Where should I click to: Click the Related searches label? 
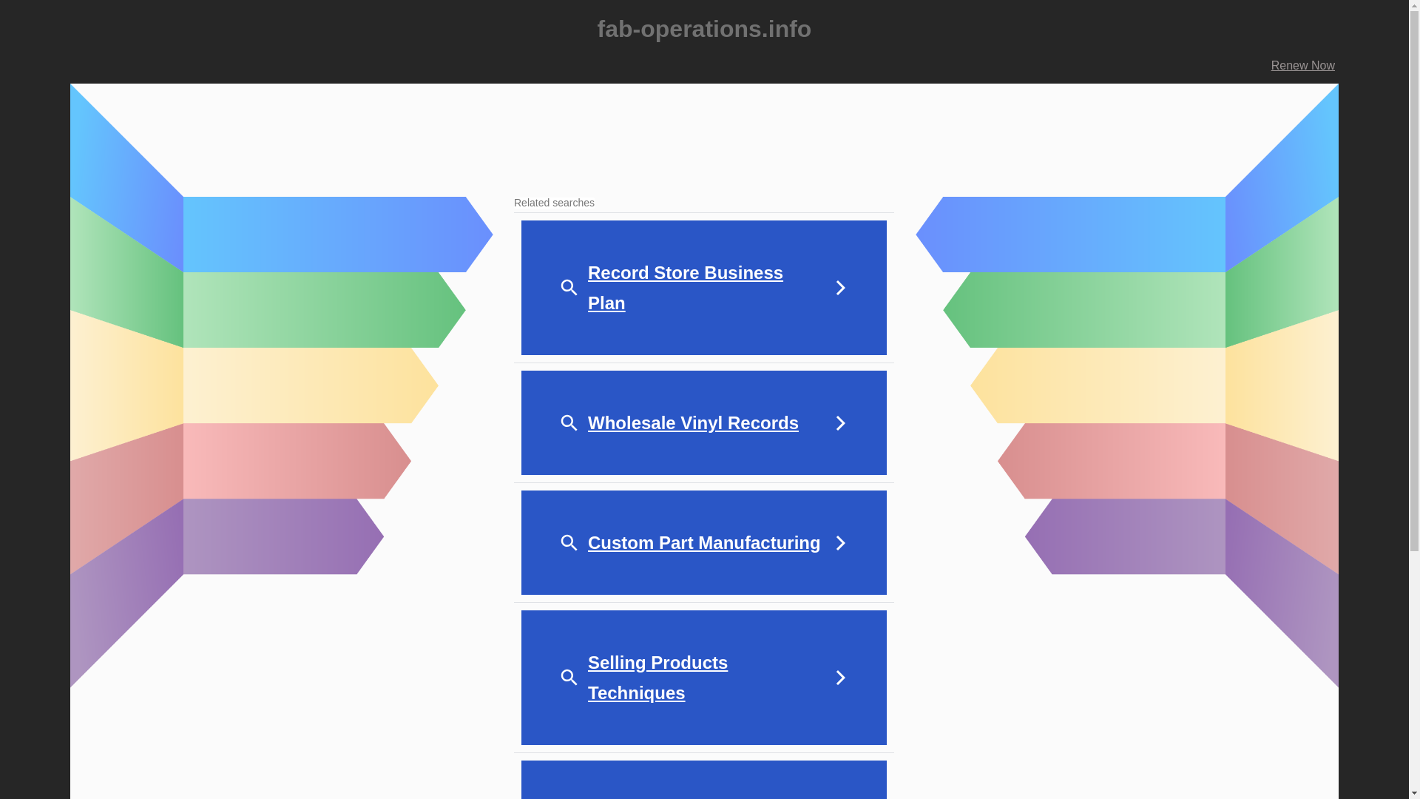[554, 203]
